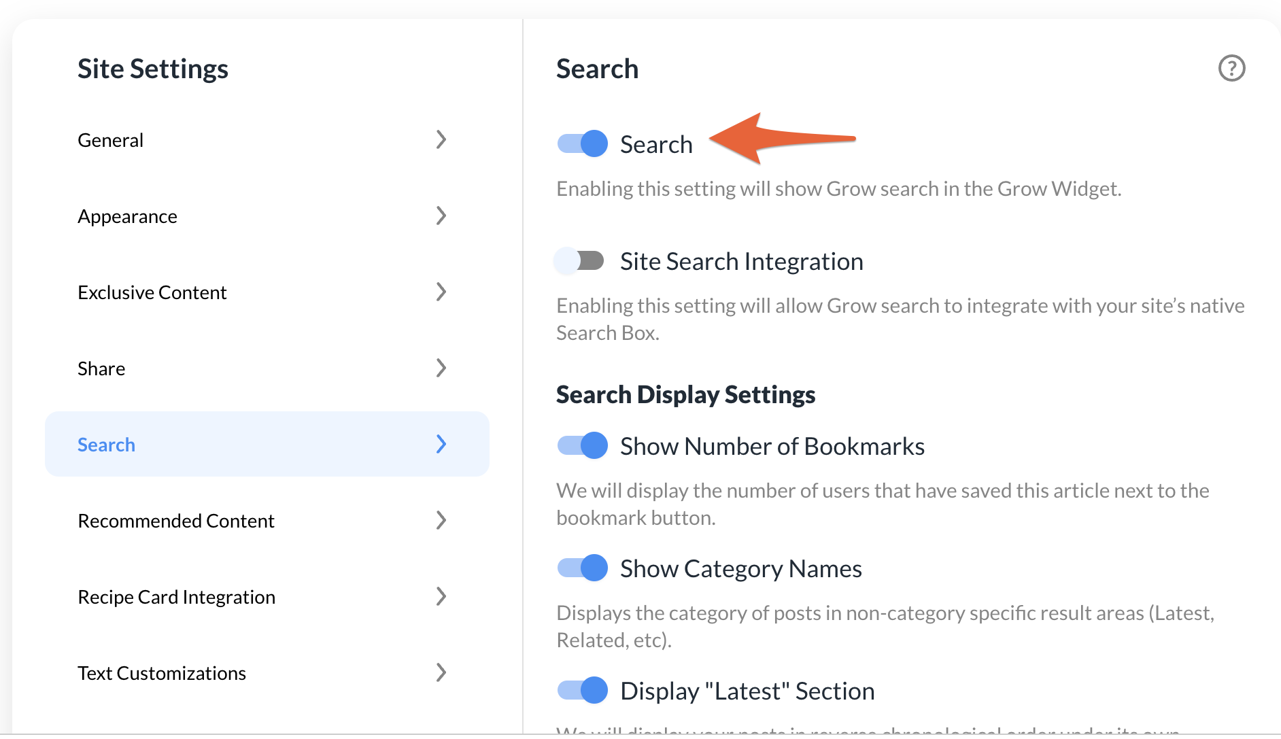This screenshot has width=1281, height=739.
Task: Click "We will display the number of users" description
Action: pyautogui.click(x=883, y=504)
